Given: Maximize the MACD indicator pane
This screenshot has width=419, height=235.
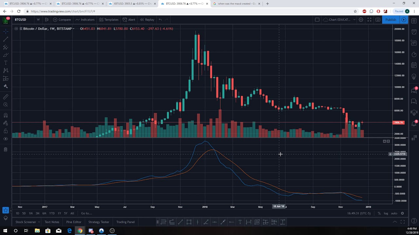Looking at the screenshot, I should click(388, 141).
